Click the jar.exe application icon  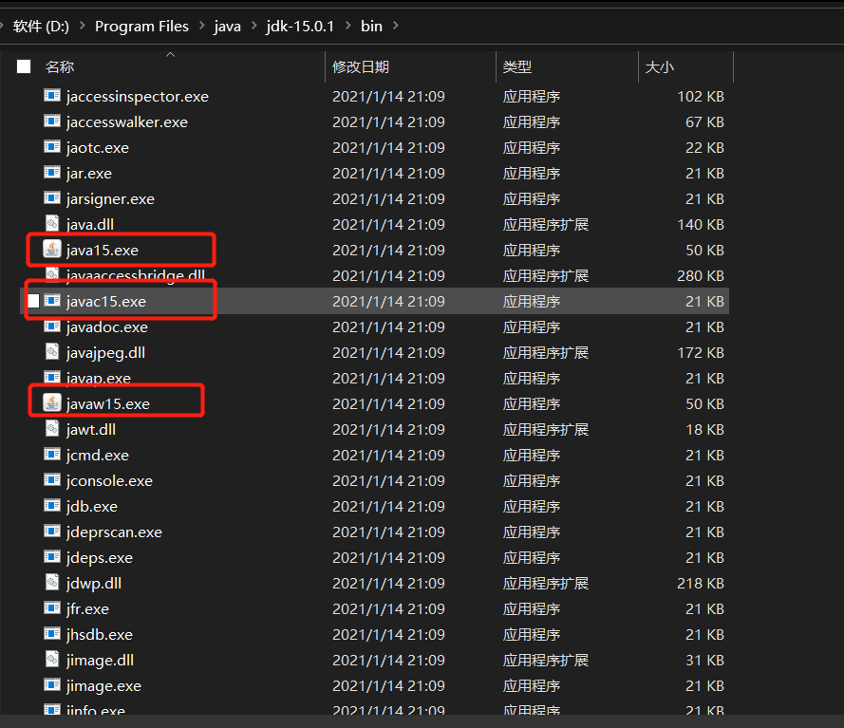click(x=51, y=173)
